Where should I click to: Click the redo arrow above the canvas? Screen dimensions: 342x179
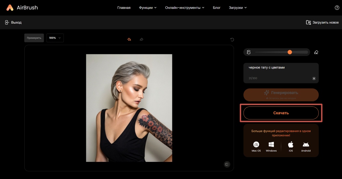141,39
